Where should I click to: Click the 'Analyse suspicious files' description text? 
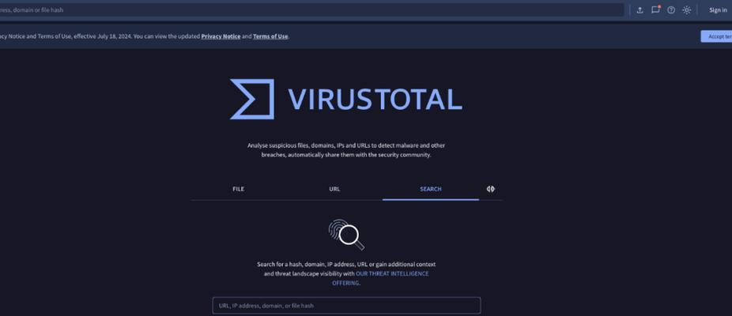[346, 150]
